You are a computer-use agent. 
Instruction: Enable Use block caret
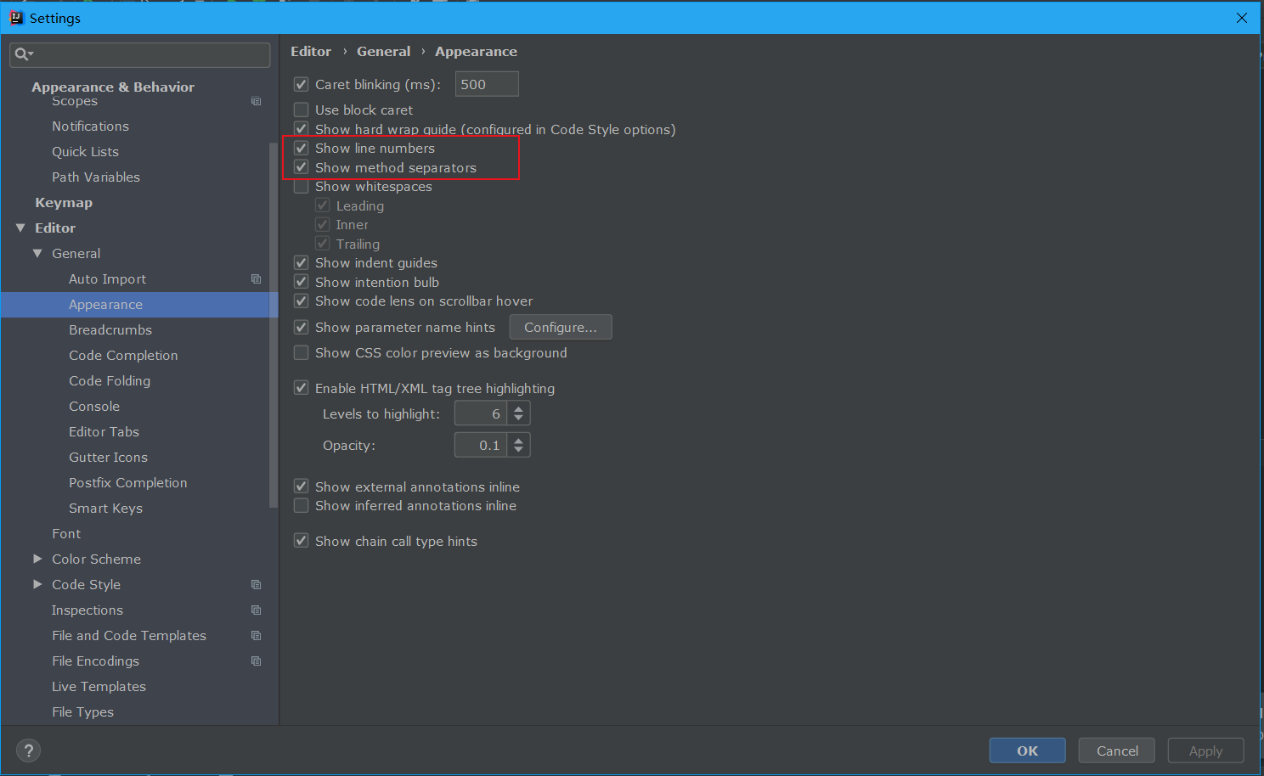[x=301, y=110]
